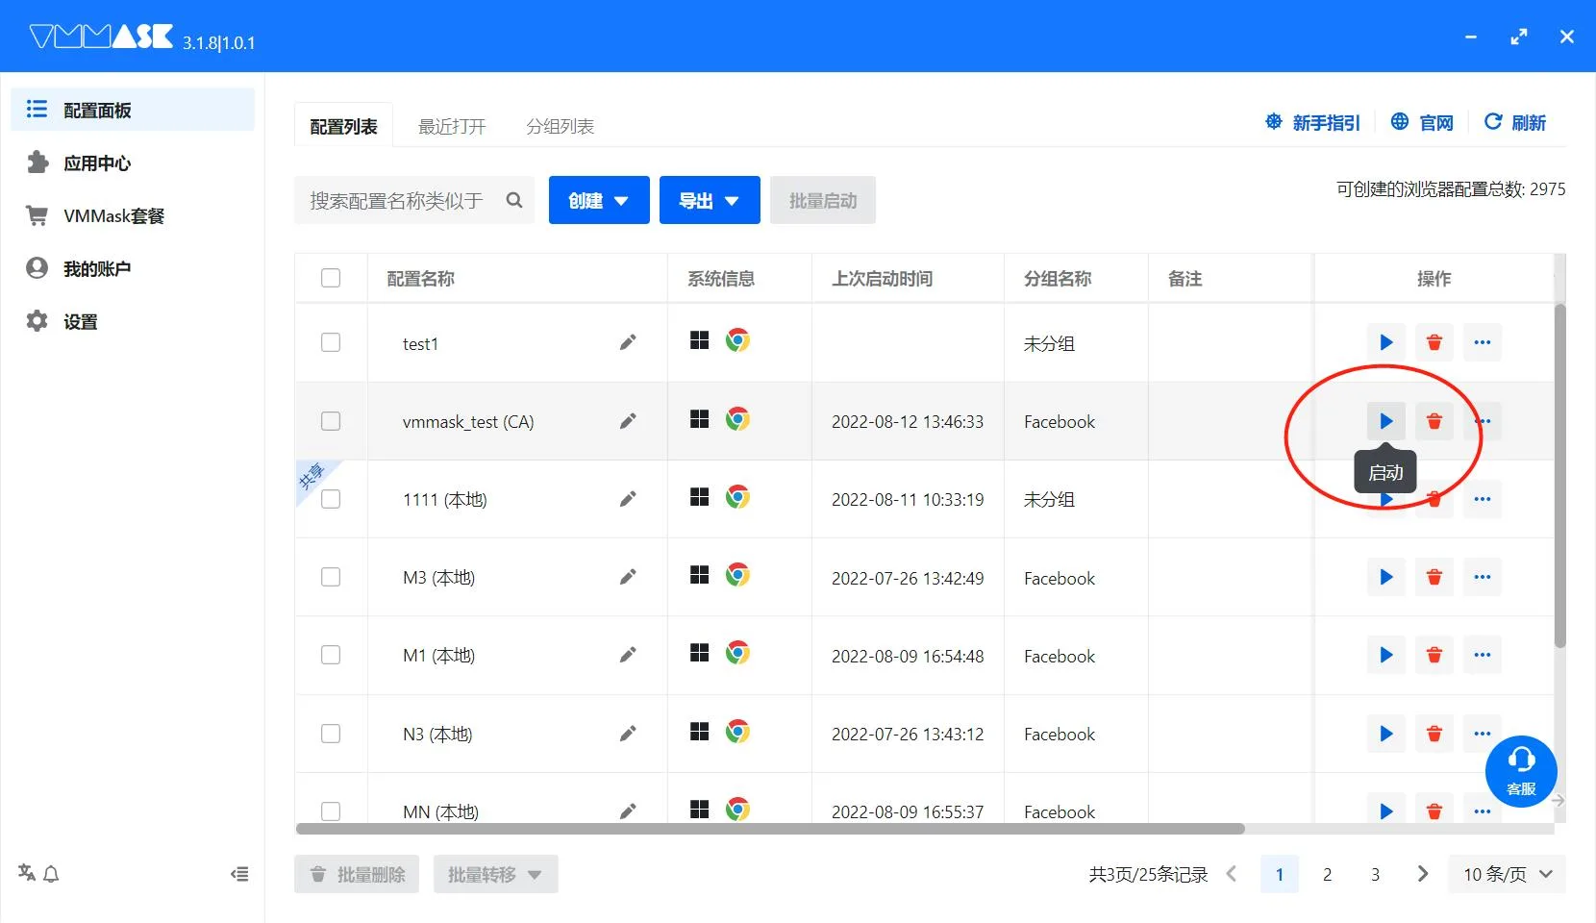The width and height of the screenshot is (1596, 923).
Task: Go to page 2
Action: coord(1327,874)
